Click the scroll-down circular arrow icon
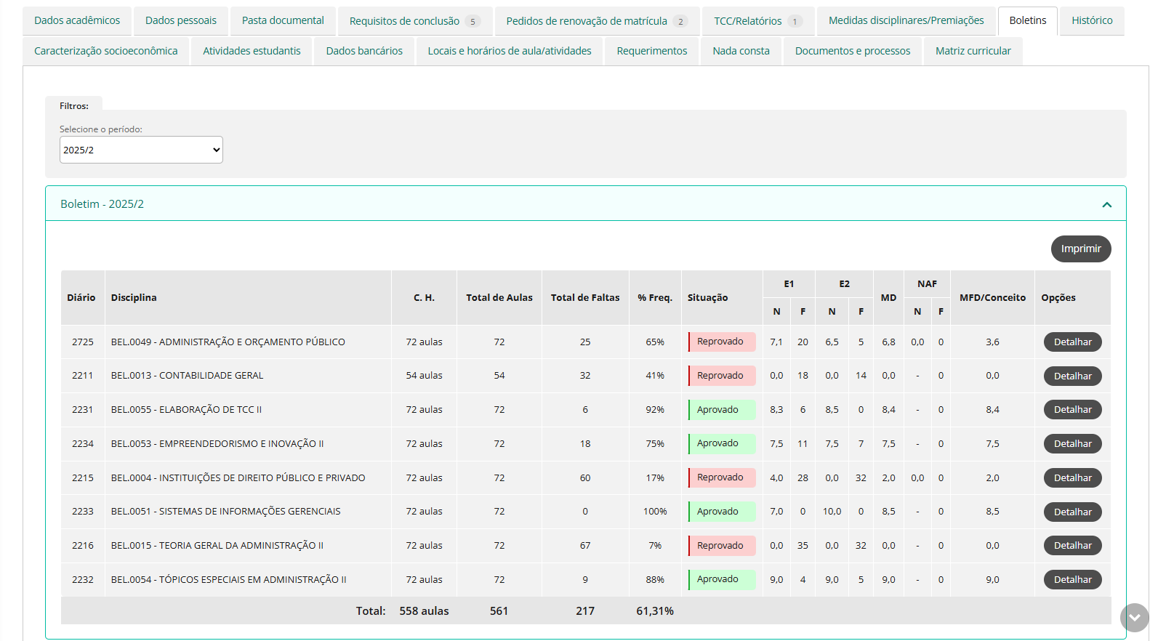 coord(1134,618)
